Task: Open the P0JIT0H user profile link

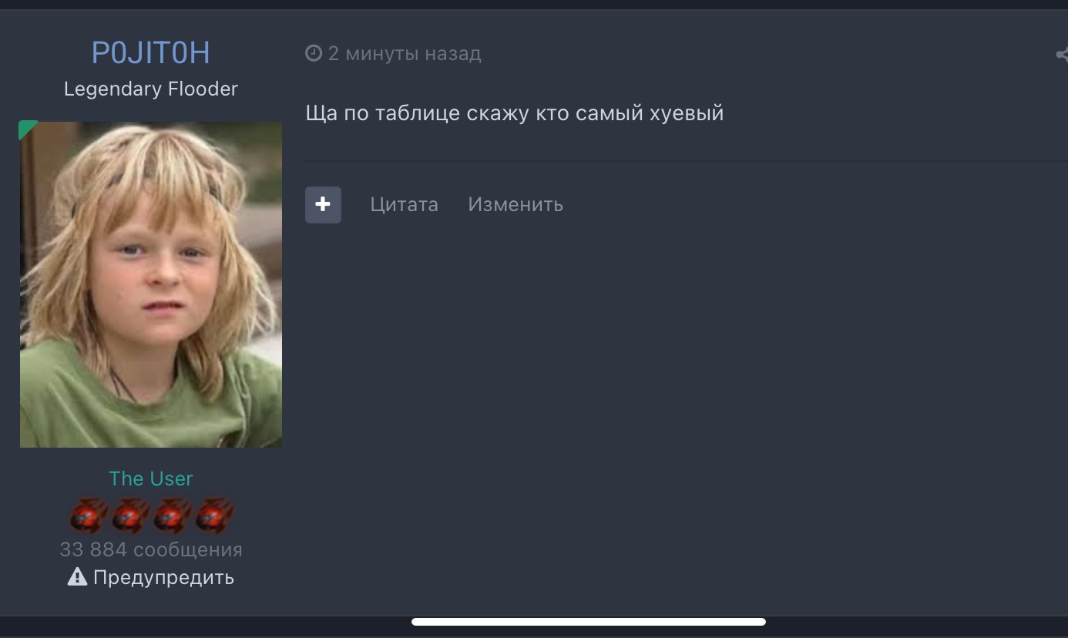Action: click(151, 52)
